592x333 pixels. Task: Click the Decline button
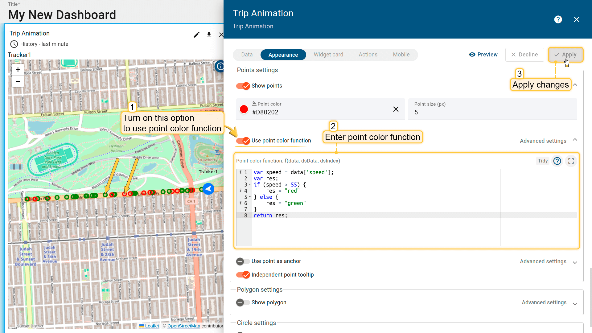tap(524, 55)
